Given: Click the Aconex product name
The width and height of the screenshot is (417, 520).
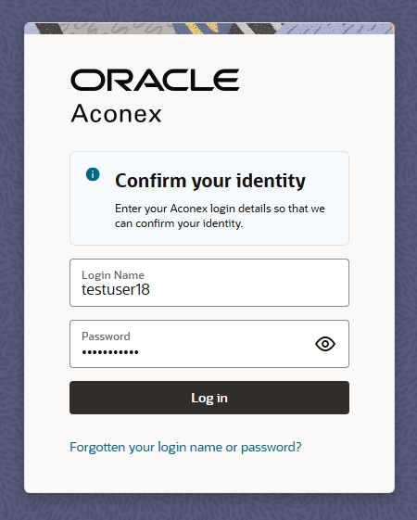Looking at the screenshot, I should [x=117, y=113].
